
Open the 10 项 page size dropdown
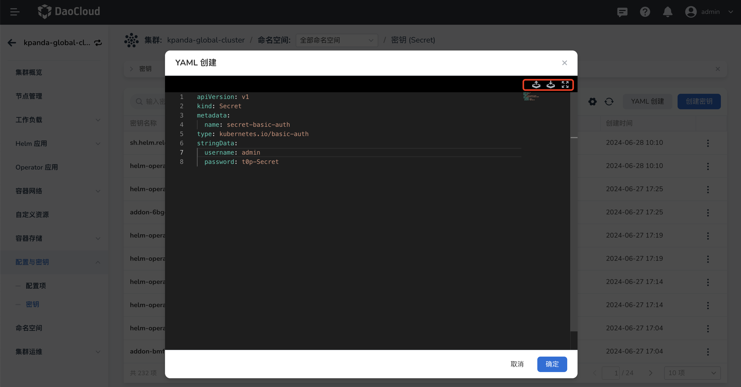pyautogui.click(x=692, y=373)
